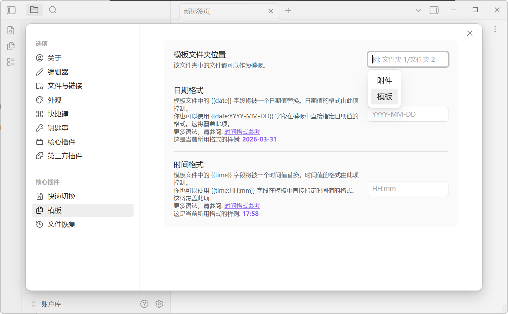This screenshot has width=508, height=314.
Task: Open the search magnifier icon
Action: click(53, 10)
